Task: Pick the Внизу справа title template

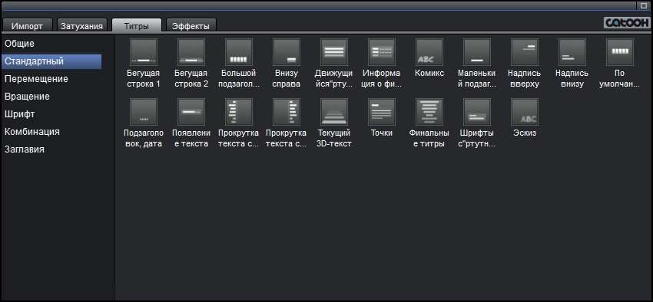Action: (x=287, y=52)
